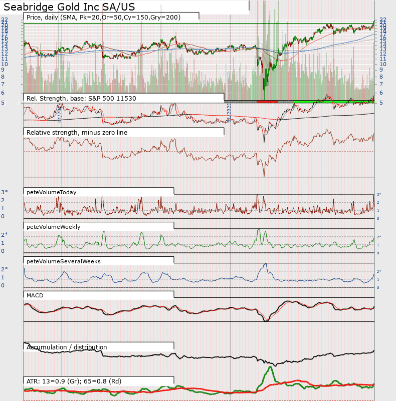The image size is (396, 401).
Task: Click the 3* value on peteVolumeToday left axis
Action: coord(5,192)
